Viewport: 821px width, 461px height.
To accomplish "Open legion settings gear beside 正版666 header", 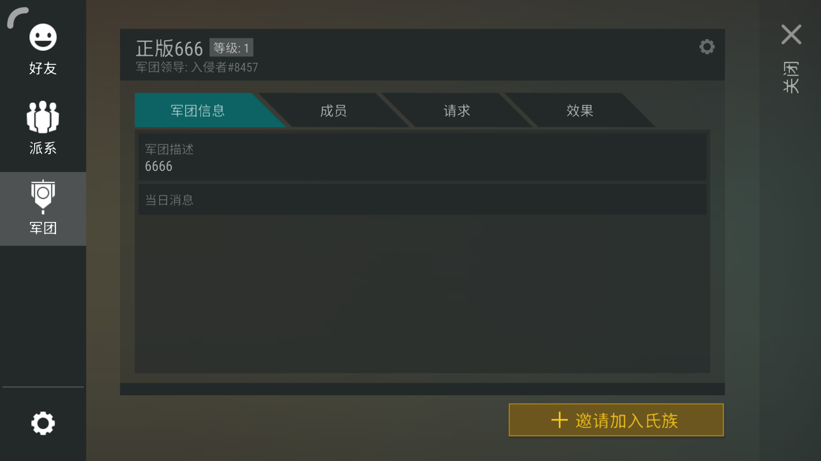I will click(707, 47).
